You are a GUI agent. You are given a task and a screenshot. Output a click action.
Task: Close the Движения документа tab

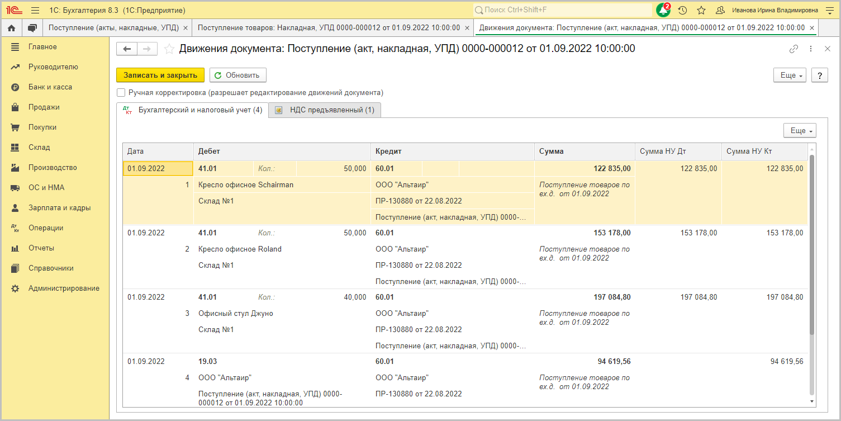[812, 28]
